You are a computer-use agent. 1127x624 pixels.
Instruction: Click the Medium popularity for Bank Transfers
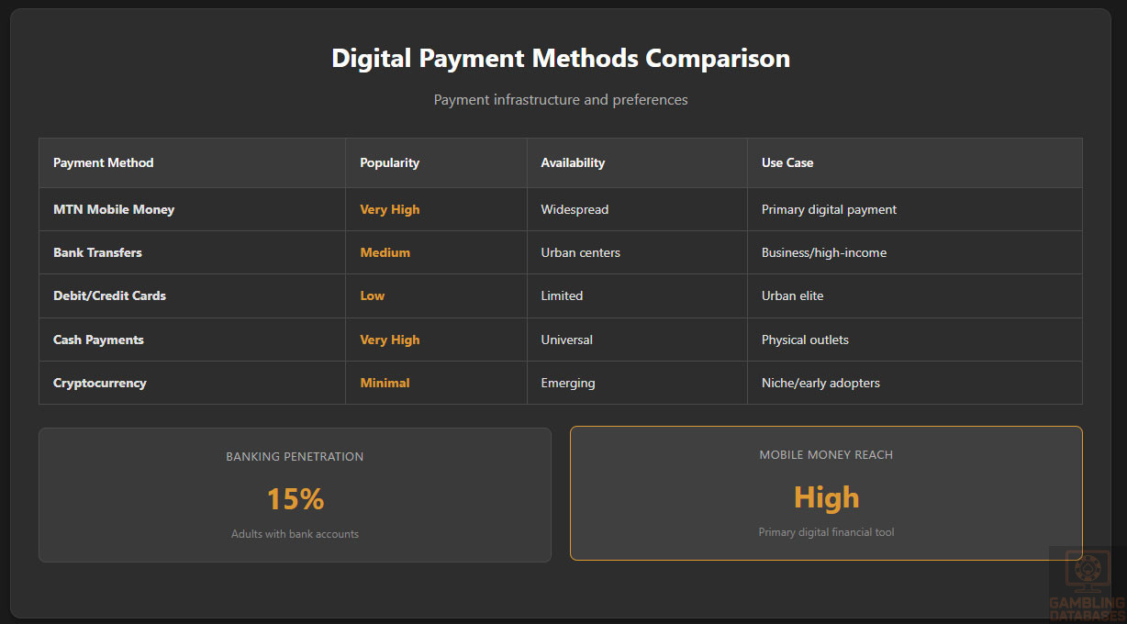(385, 252)
